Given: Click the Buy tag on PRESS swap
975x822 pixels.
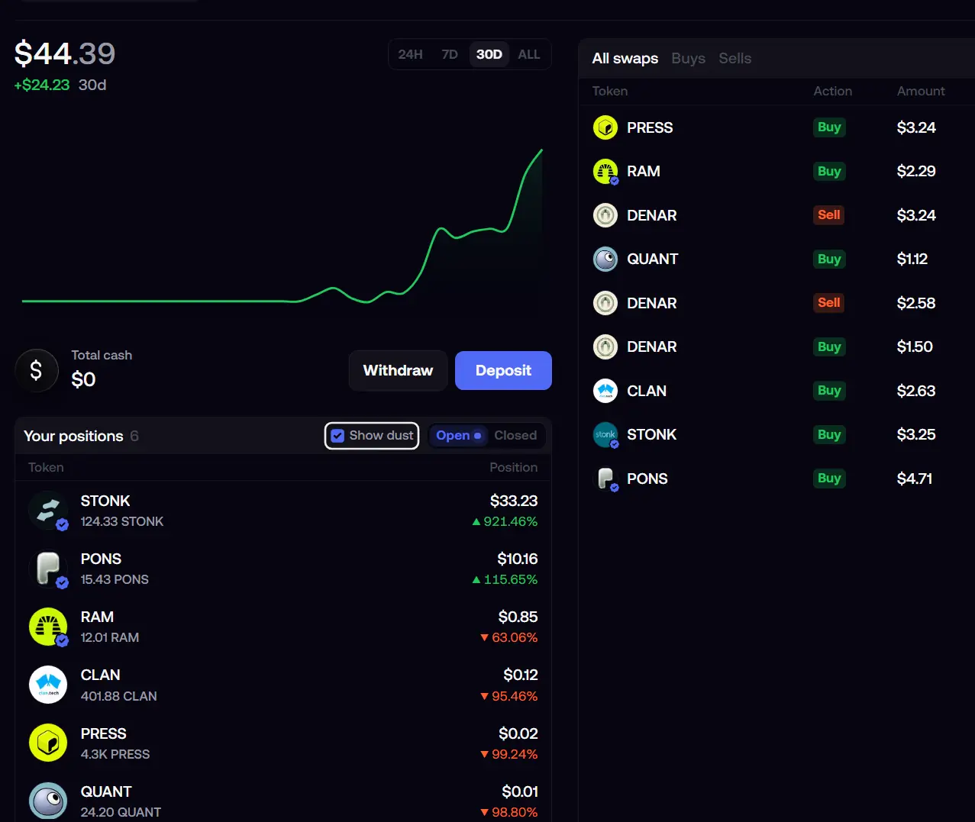Looking at the screenshot, I should click(x=829, y=127).
